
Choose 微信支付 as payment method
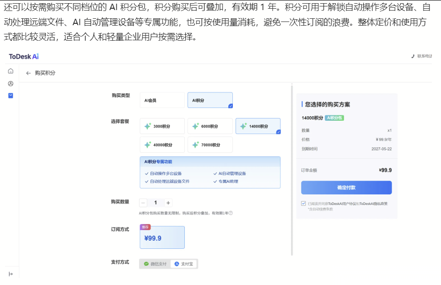coord(155,264)
